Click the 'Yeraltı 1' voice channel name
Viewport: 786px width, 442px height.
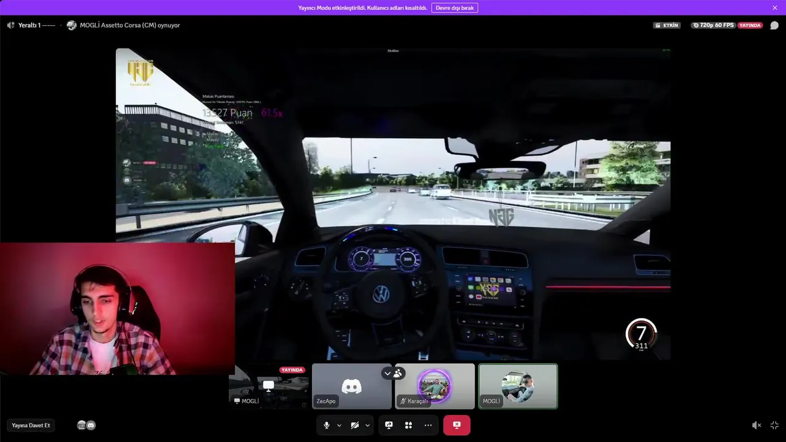tap(29, 25)
